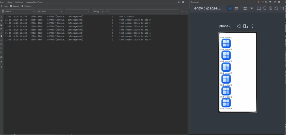Switch to the HiLog tab
The image size is (286, 135).
point(9,2)
